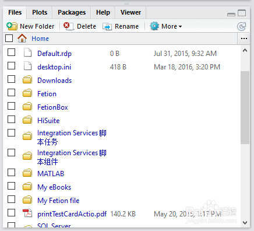Go to the Home directory link
The width and height of the screenshot is (254, 231).
pos(40,38)
